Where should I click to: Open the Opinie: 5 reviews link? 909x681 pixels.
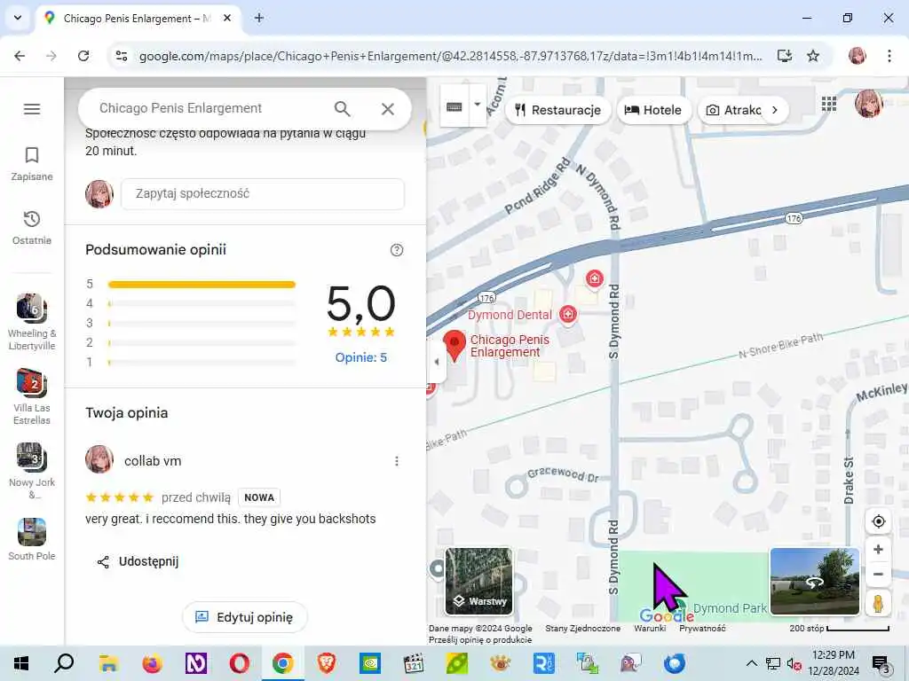[360, 357]
